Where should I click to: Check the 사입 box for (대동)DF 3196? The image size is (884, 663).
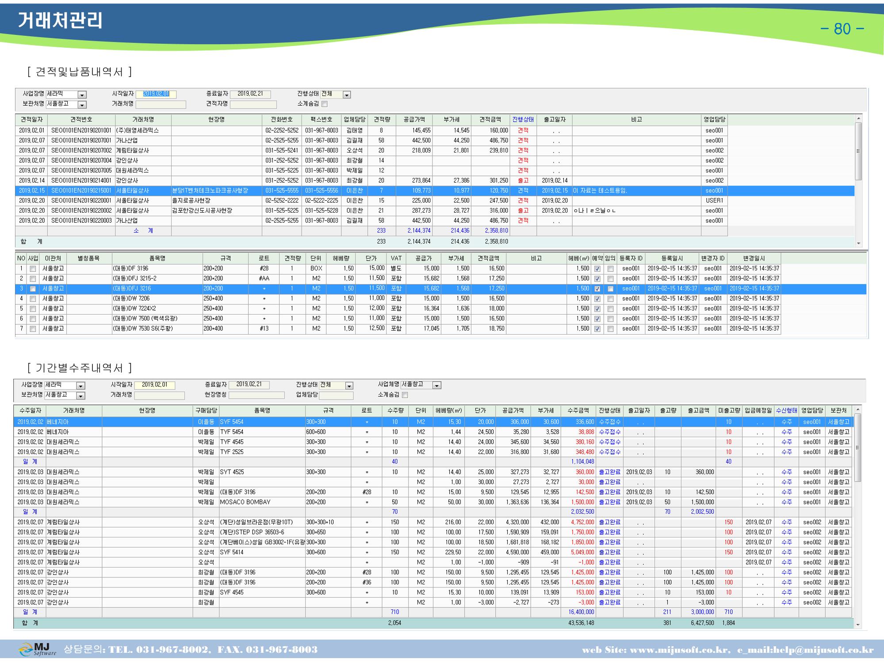coord(33,269)
